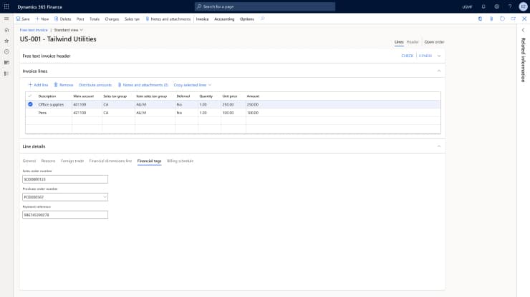530x297 pixels.
Task: Switch to the Lines view
Action: (399, 42)
